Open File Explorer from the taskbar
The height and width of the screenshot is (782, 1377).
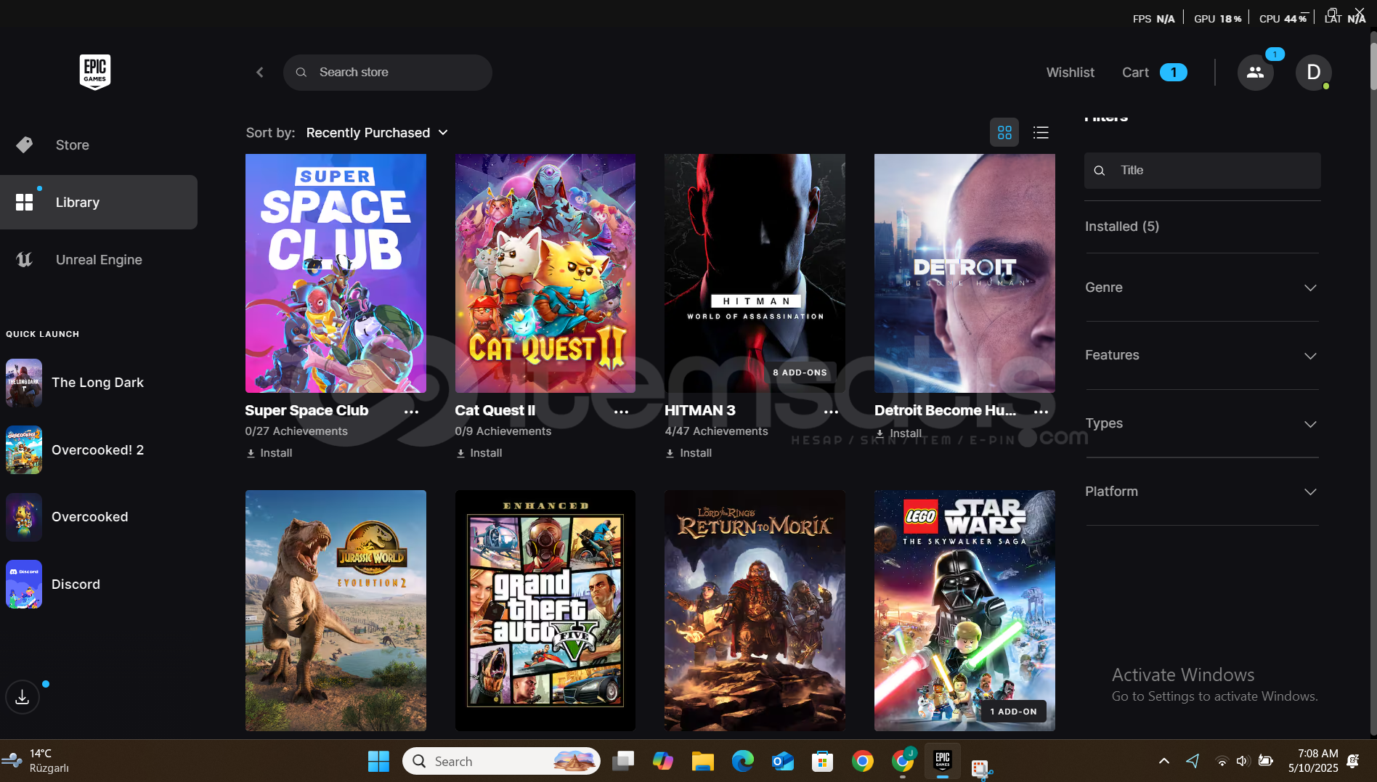point(702,761)
